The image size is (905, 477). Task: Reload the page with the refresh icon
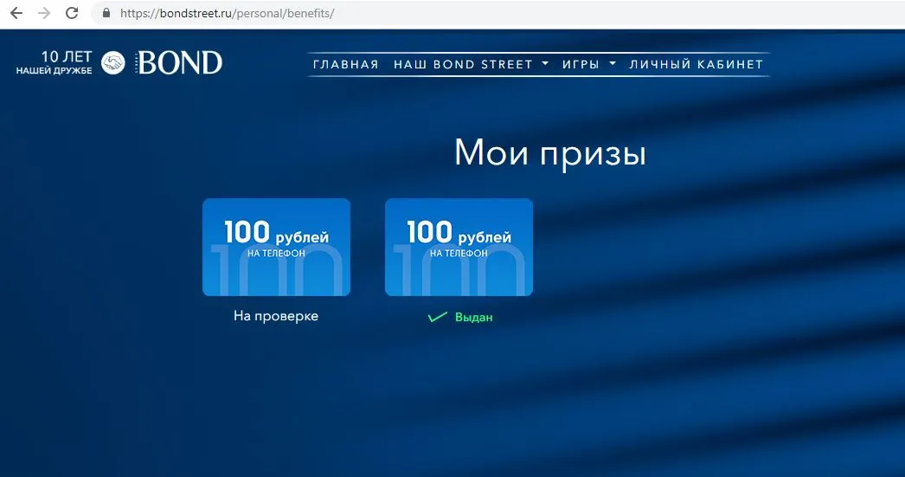click(x=72, y=13)
